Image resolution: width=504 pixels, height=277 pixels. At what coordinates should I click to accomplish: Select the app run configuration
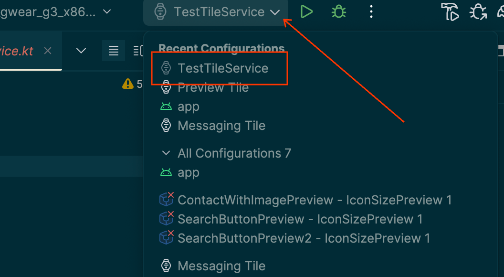coord(188,106)
